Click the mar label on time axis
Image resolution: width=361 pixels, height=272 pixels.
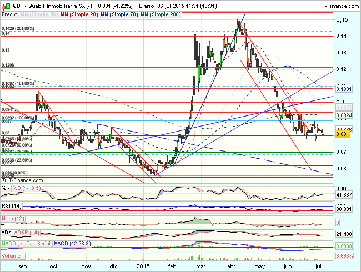[200, 266]
